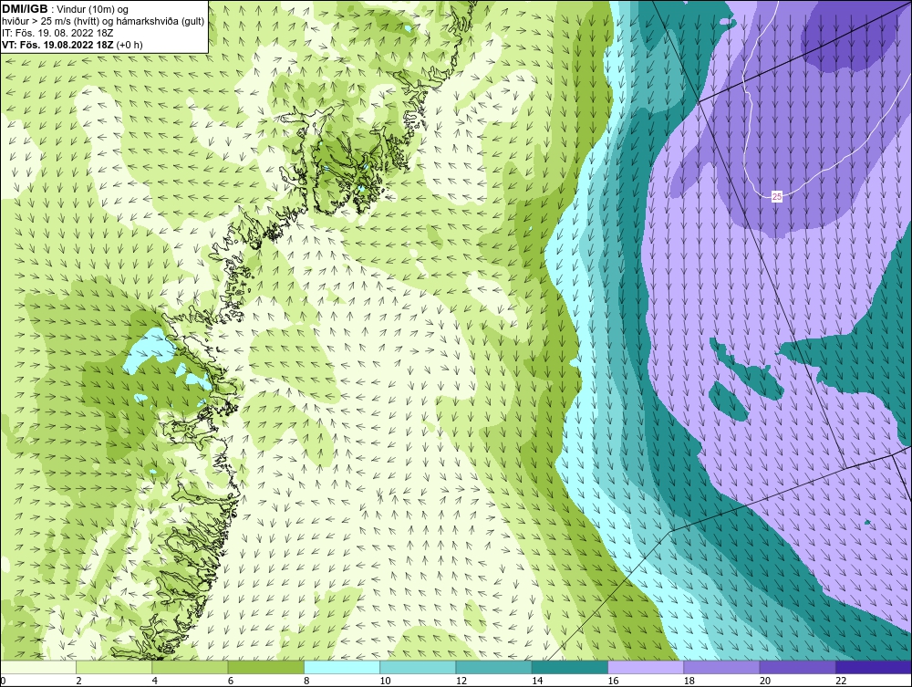Click the "25" gust contour label

click(777, 197)
